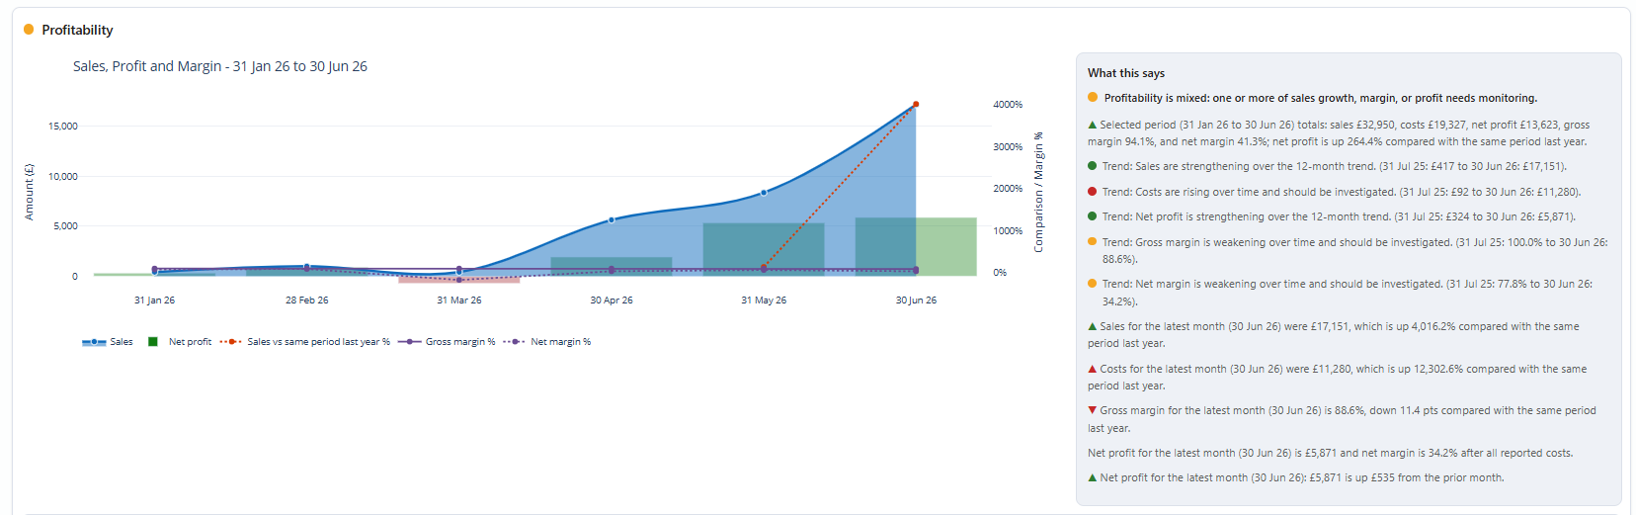The width and height of the screenshot is (1636, 515).
Task: Click the green dot beside 'Trend: Net profit is strengthening'
Action: click(1093, 216)
